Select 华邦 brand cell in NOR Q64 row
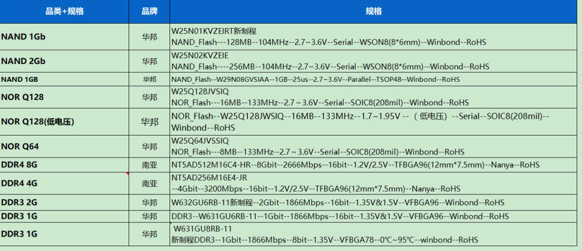 tap(150, 147)
